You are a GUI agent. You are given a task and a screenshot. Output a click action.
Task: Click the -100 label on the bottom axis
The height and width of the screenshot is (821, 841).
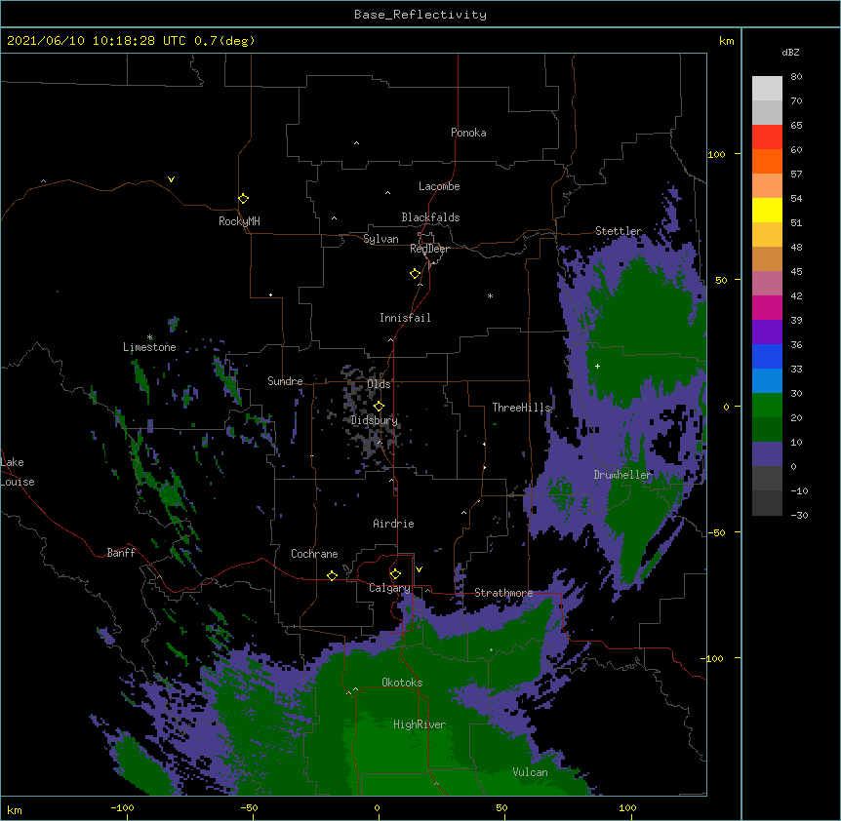click(x=122, y=807)
